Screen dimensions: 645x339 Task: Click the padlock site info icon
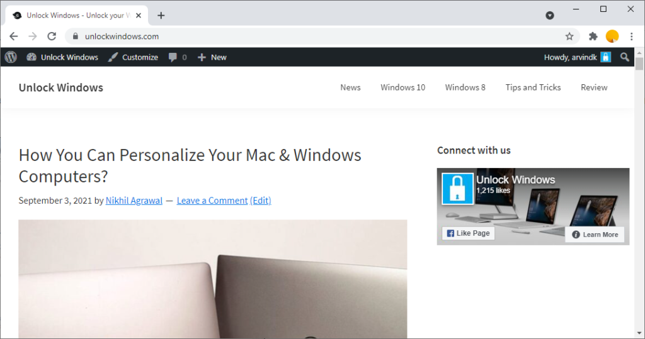76,36
